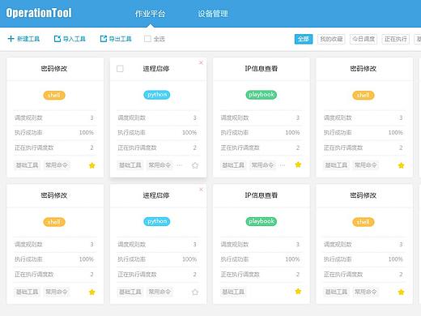Click 执行成功率 on the bottom-left 密码修改 card
421x316 pixels.
28,259
